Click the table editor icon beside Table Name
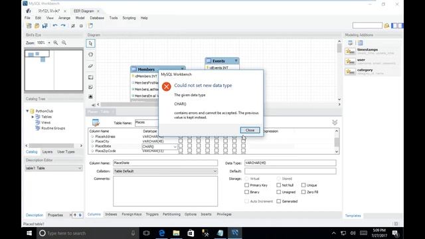Image resolution: width=425 pixels, height=239 pixels. point(96,123)
